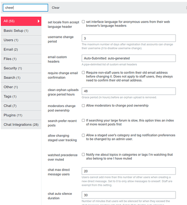
Task: Switch to the Email (2) category
Action: click(21, 50)
